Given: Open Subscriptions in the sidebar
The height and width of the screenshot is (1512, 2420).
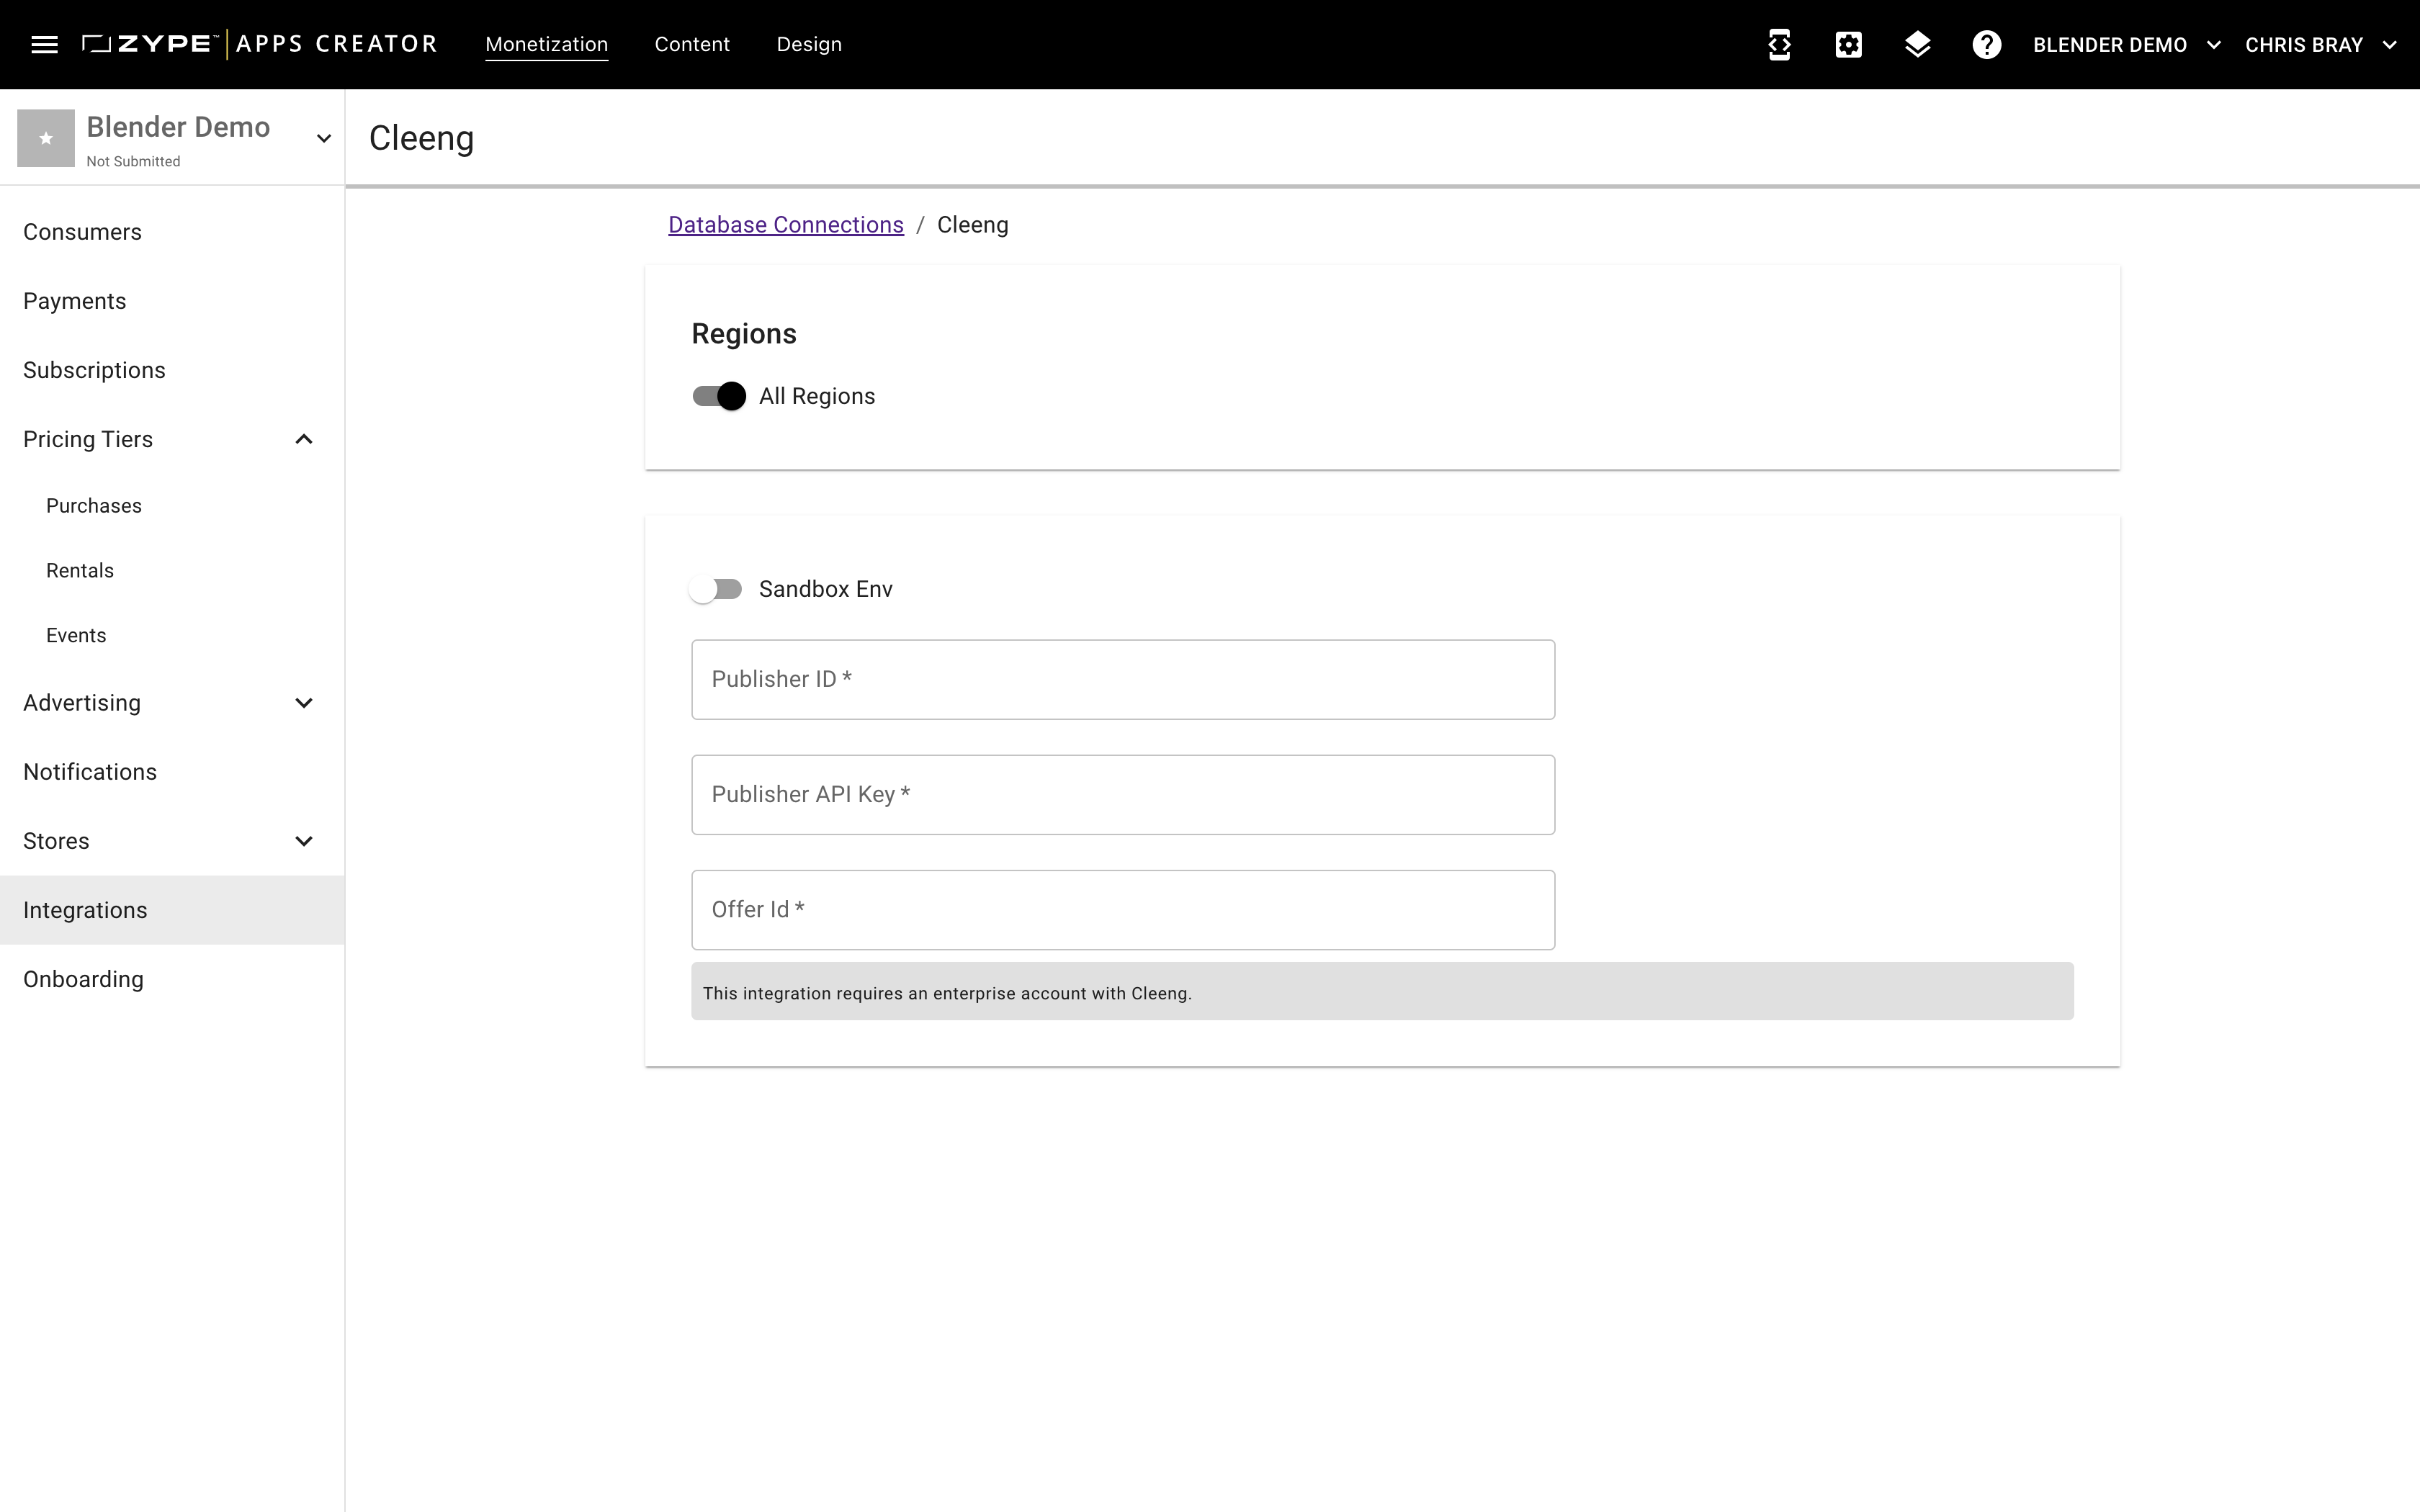Looking at the screenshot, I should pyautogui.click(x=172, y=370).
